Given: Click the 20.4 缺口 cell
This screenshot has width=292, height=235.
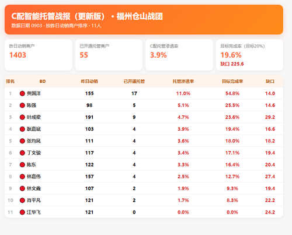Looking at the screenshot, I should tap(270, 164).
